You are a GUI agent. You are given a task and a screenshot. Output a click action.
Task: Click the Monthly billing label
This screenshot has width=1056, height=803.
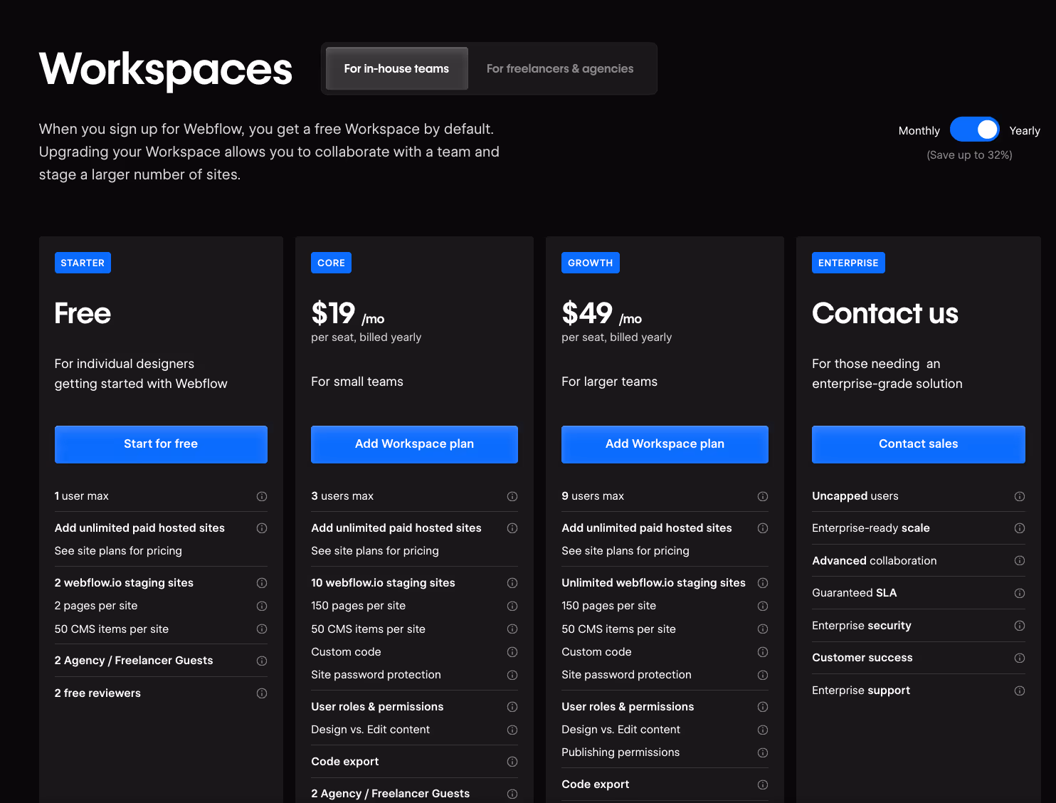919,130
